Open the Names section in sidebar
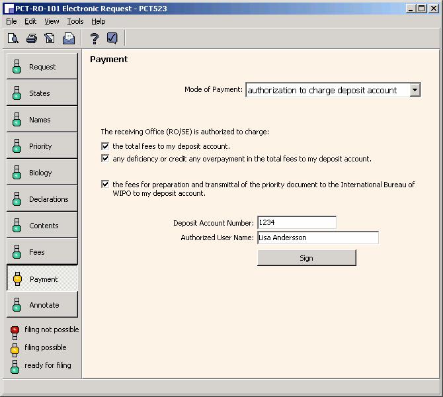This screenshot has height=397, width=443. 42,120
